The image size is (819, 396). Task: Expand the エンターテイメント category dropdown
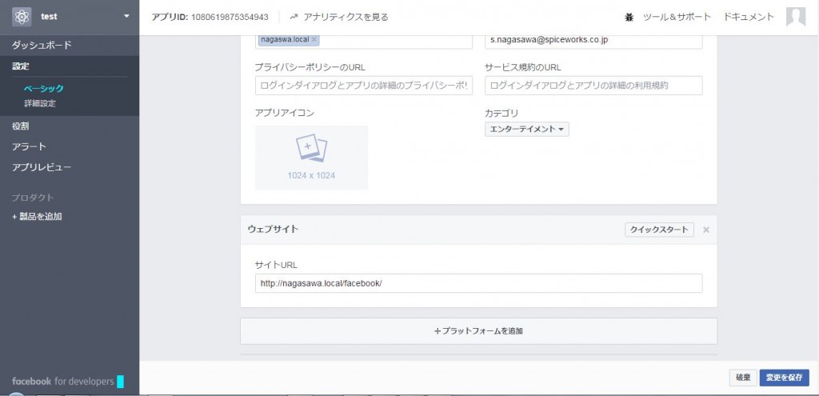(x=527, y=129)
